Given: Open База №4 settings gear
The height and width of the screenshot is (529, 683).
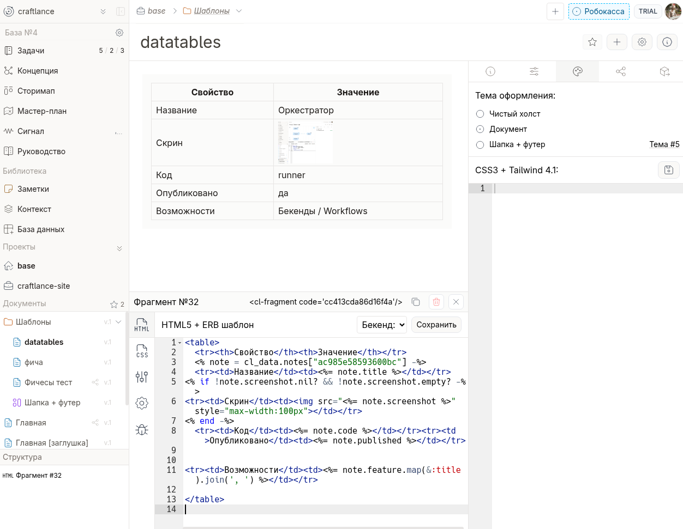Looking at the screenshot, I should (119, 33).
